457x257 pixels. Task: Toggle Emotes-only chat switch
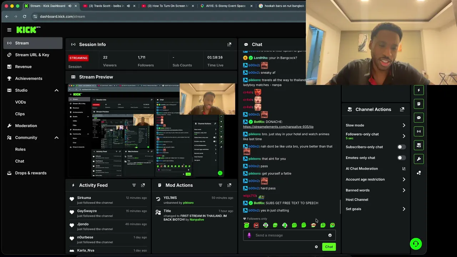401,158
